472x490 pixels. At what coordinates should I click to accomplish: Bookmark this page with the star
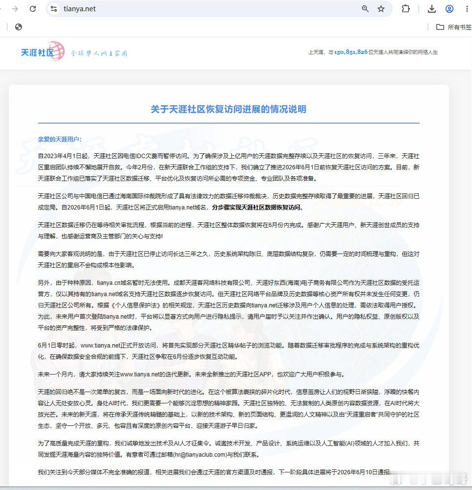[381, 9]
